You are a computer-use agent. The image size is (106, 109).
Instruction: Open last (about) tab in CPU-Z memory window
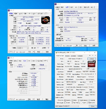(45, 61)
